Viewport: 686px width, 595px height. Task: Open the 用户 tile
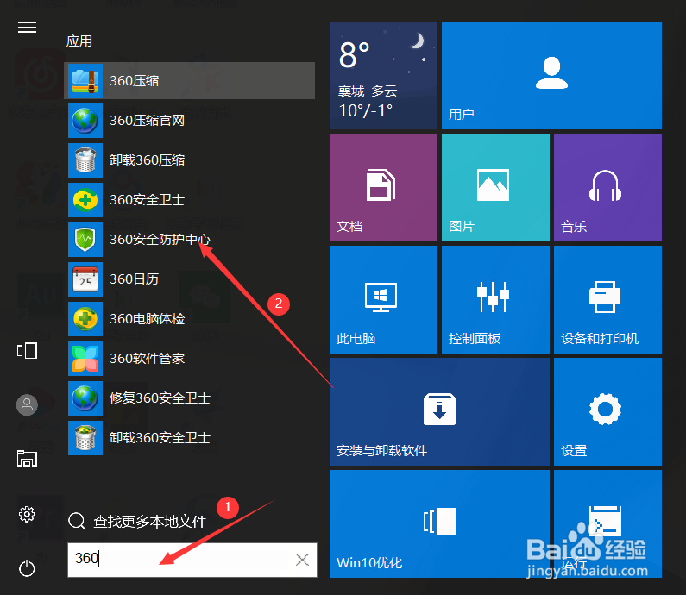(x=551, y=75)
